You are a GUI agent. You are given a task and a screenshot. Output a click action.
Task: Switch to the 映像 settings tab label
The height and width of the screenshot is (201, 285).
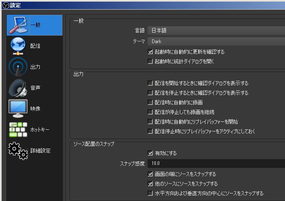(x=36, y=109)
